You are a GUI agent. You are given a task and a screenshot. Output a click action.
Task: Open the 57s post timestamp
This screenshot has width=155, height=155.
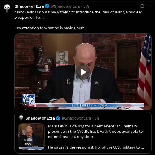coord(86,6)
